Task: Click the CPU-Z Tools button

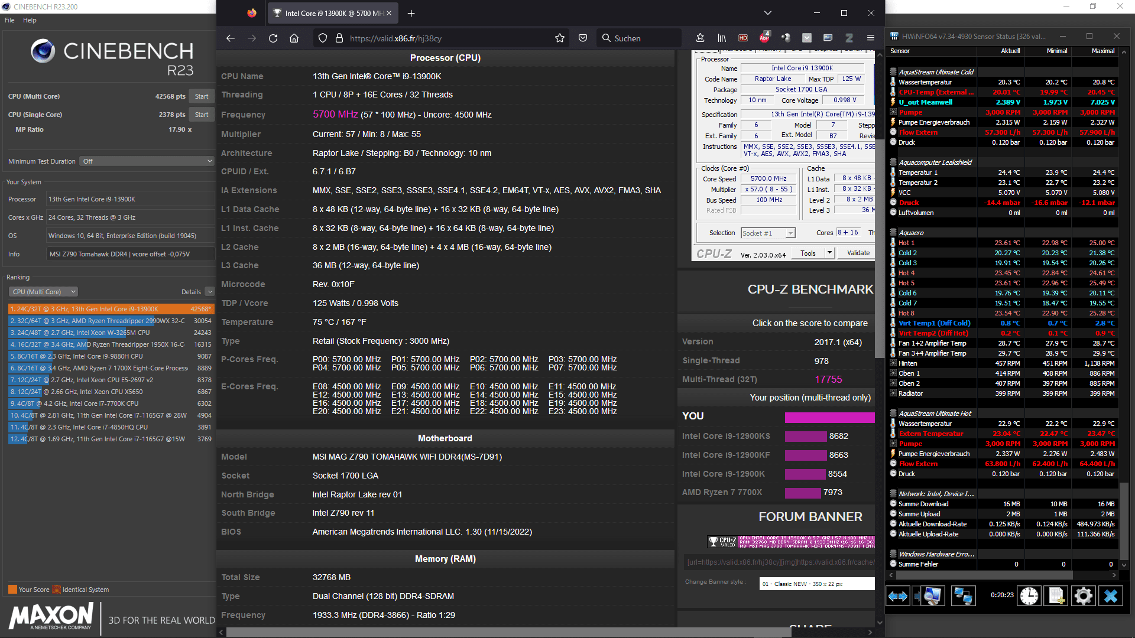Action: [x=808, y=253]
